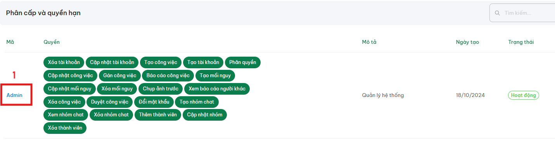Click the Hoạt động status badge
The image size is (555, 142).
coord(524,95)
